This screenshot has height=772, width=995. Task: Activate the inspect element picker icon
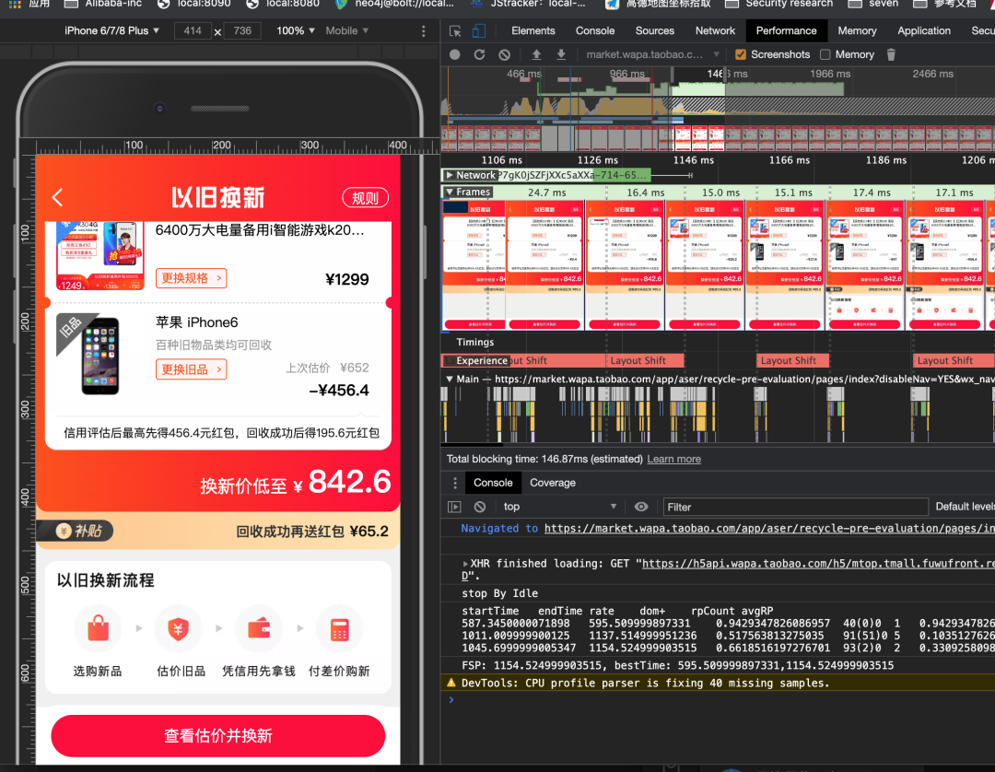455,30
